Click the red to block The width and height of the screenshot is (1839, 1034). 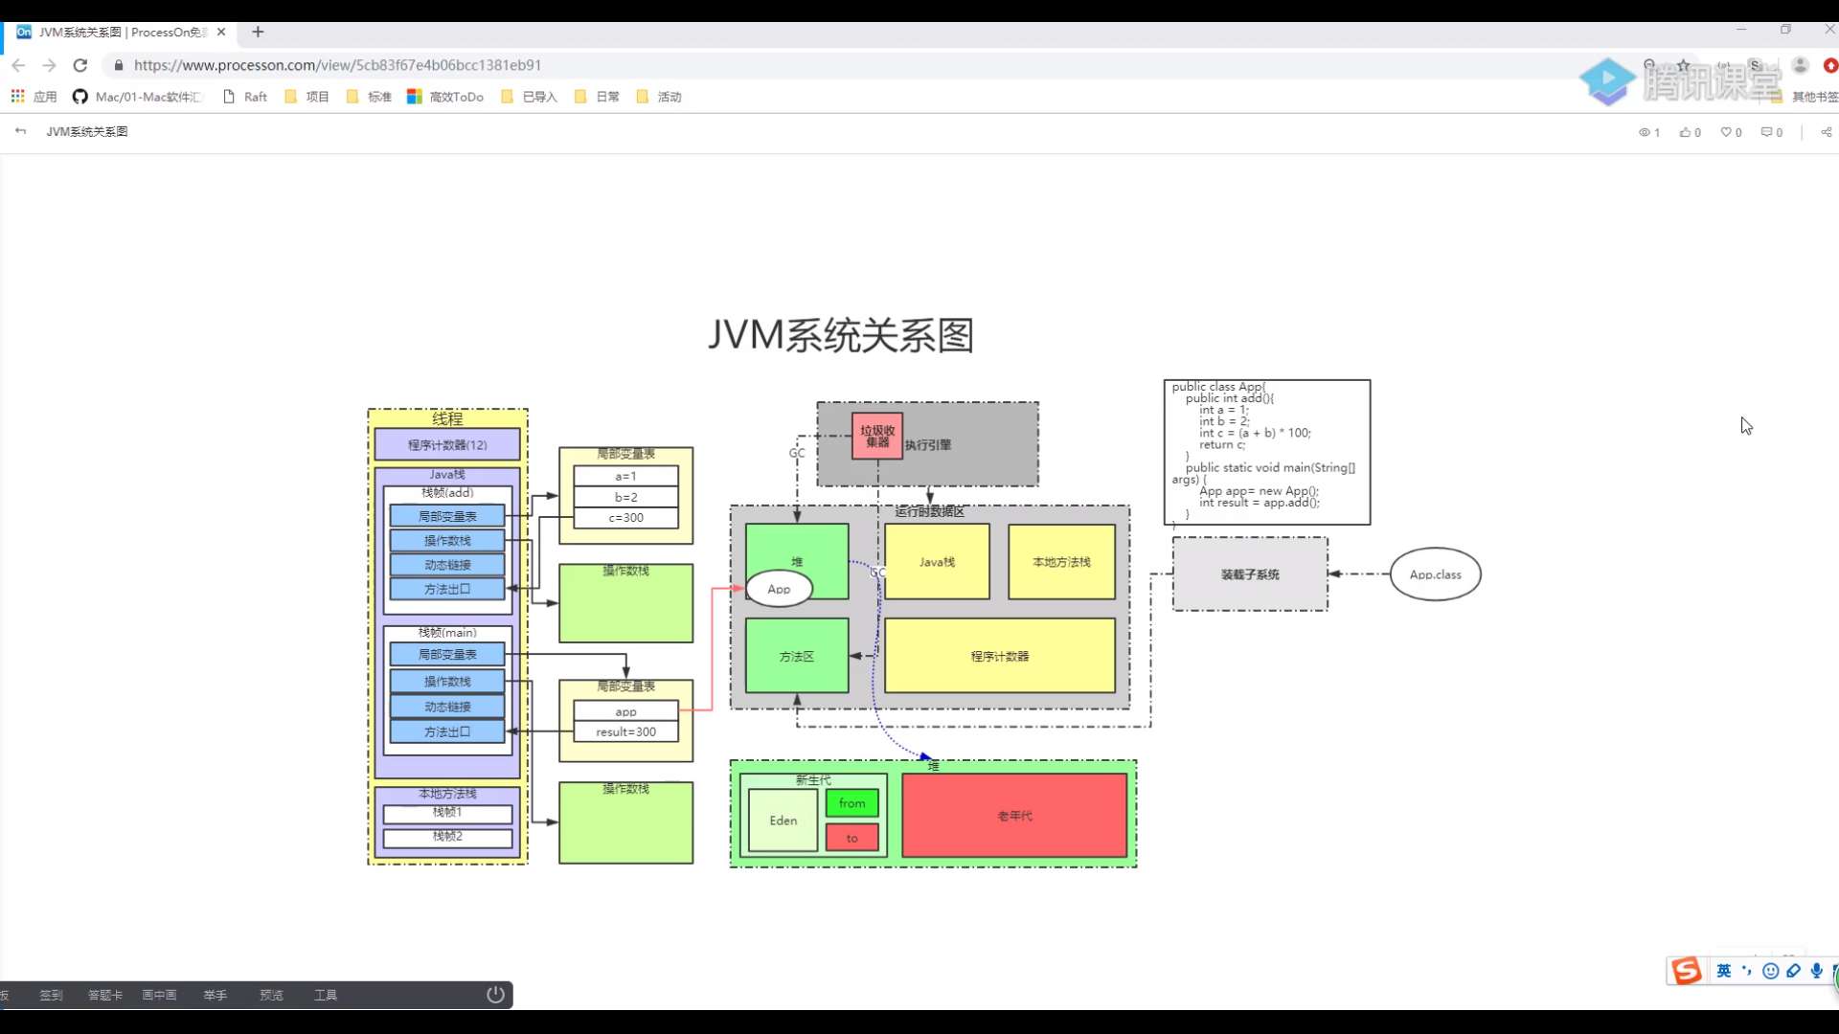click(851, 838)
